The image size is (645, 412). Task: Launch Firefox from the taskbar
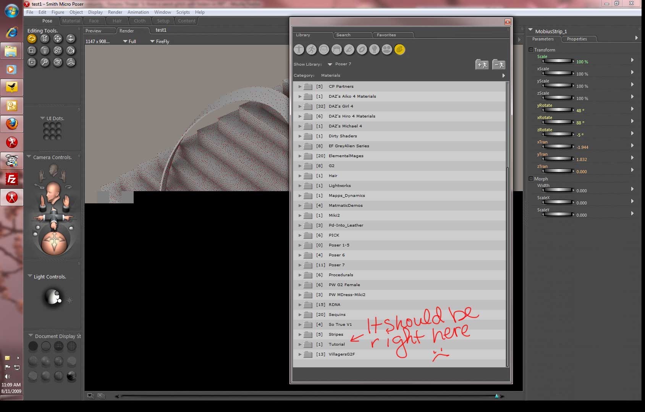[12, 124]
